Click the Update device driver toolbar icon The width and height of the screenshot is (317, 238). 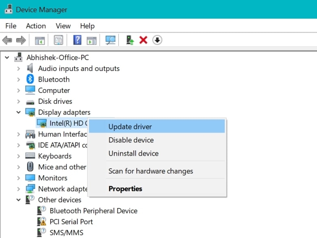pos(130,40)
